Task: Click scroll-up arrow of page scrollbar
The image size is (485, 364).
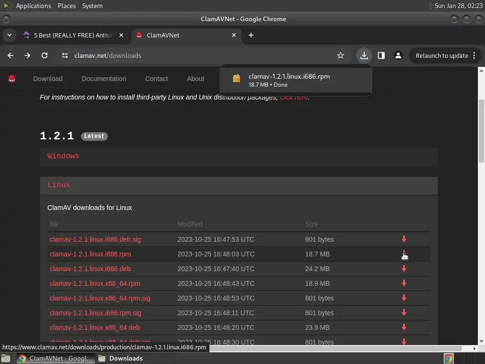Action: [x=481, y=70]
